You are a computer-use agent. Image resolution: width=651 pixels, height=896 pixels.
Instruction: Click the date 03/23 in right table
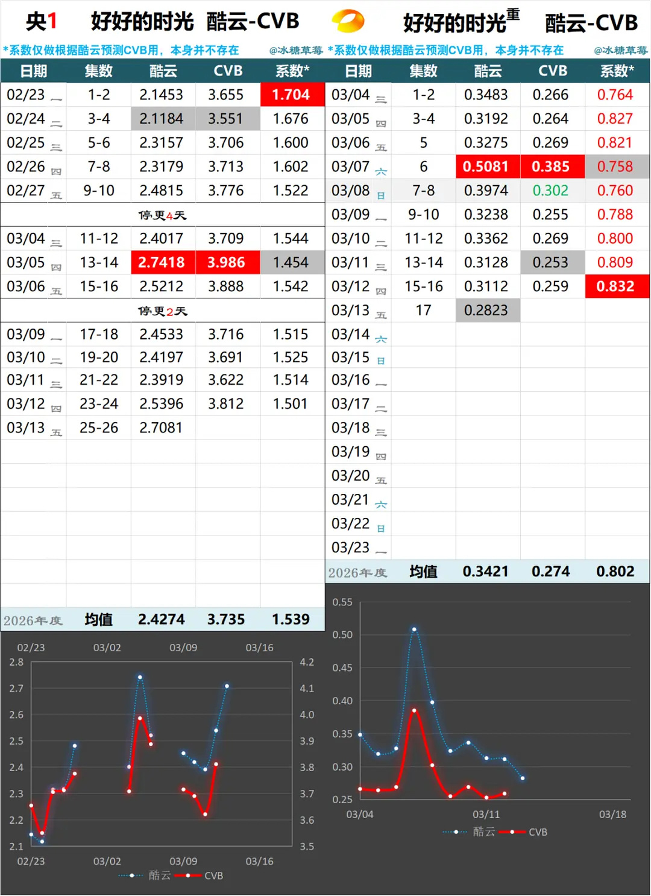point(350,547)
